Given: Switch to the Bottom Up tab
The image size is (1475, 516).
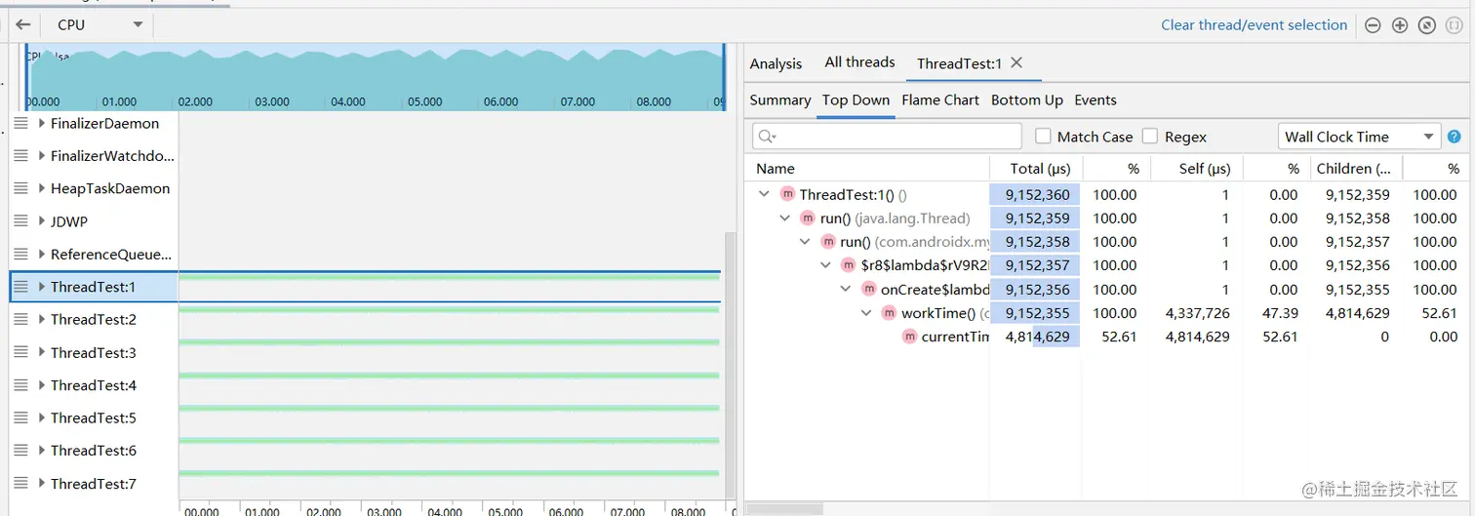Looking at the screenshot, I should [1026, 99].
